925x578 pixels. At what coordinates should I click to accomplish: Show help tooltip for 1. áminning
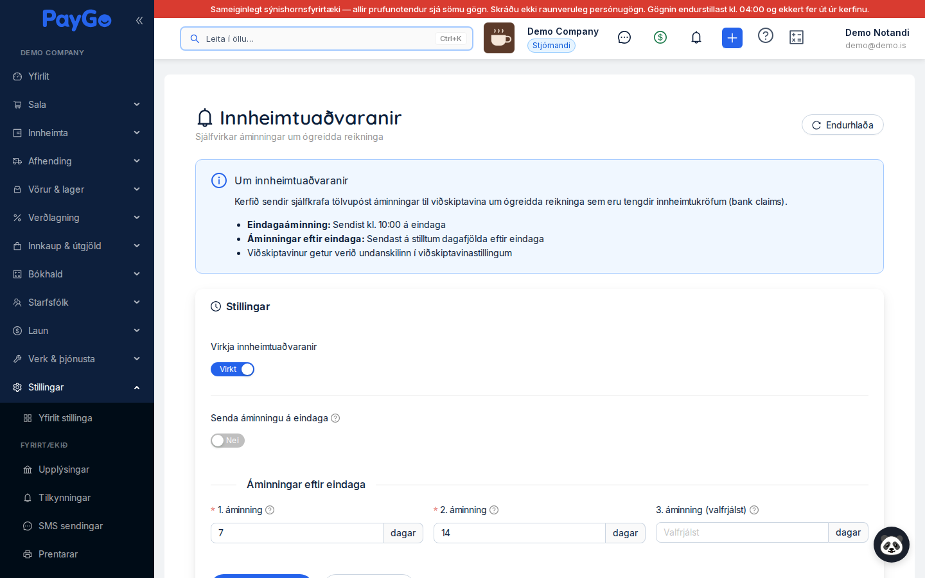[270, 510]
